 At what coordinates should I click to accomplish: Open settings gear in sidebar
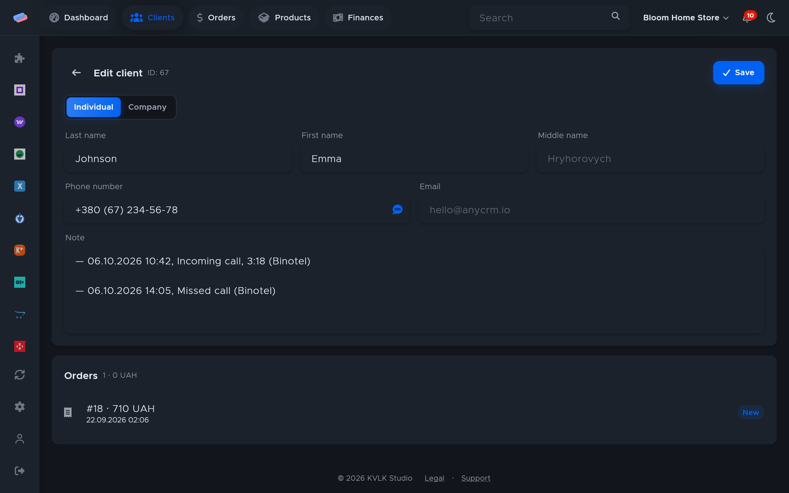(x=19, y=407)
